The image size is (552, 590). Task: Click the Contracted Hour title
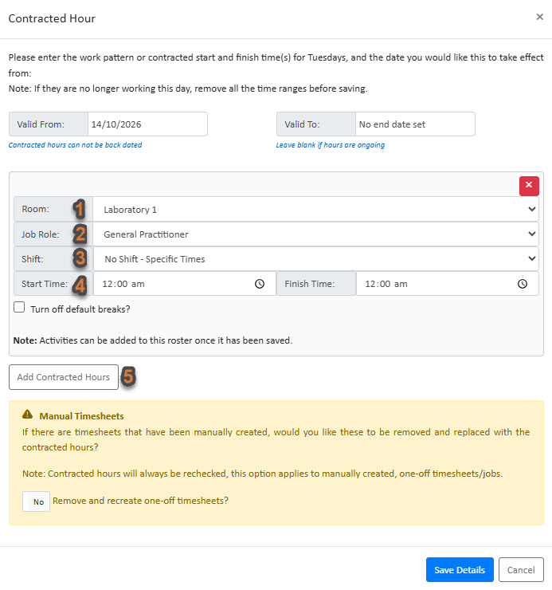[x=52, y=18]
